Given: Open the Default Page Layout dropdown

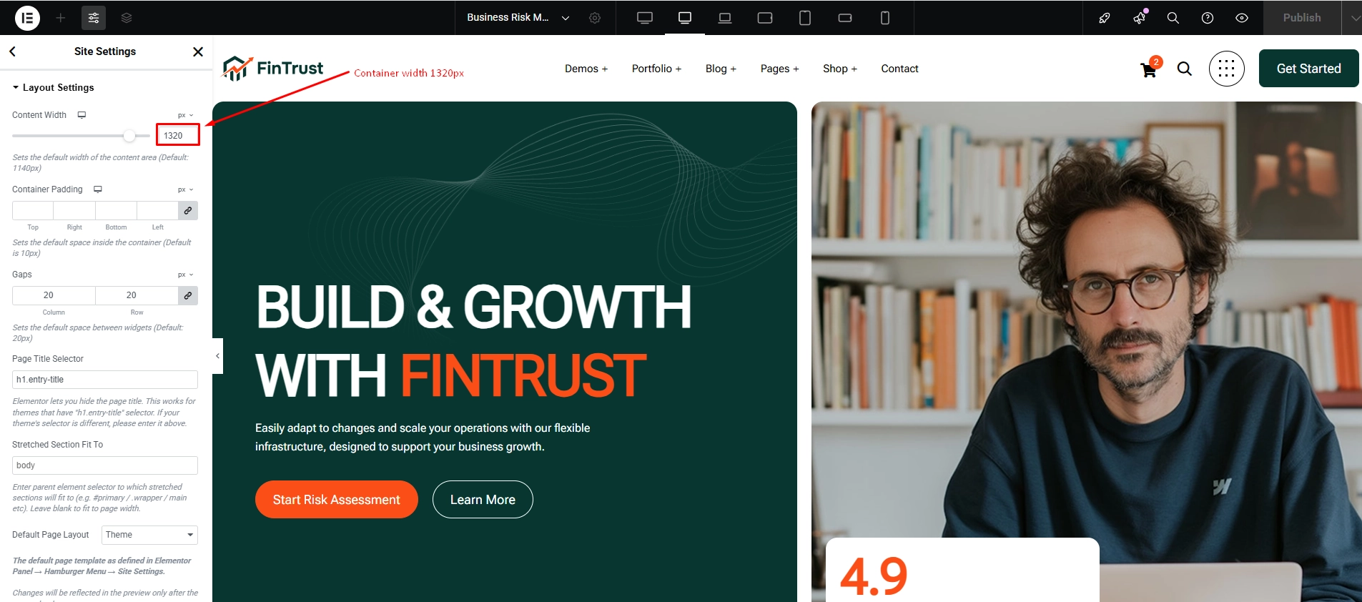Looking at the screenshot, I should [x=149, y=535].
